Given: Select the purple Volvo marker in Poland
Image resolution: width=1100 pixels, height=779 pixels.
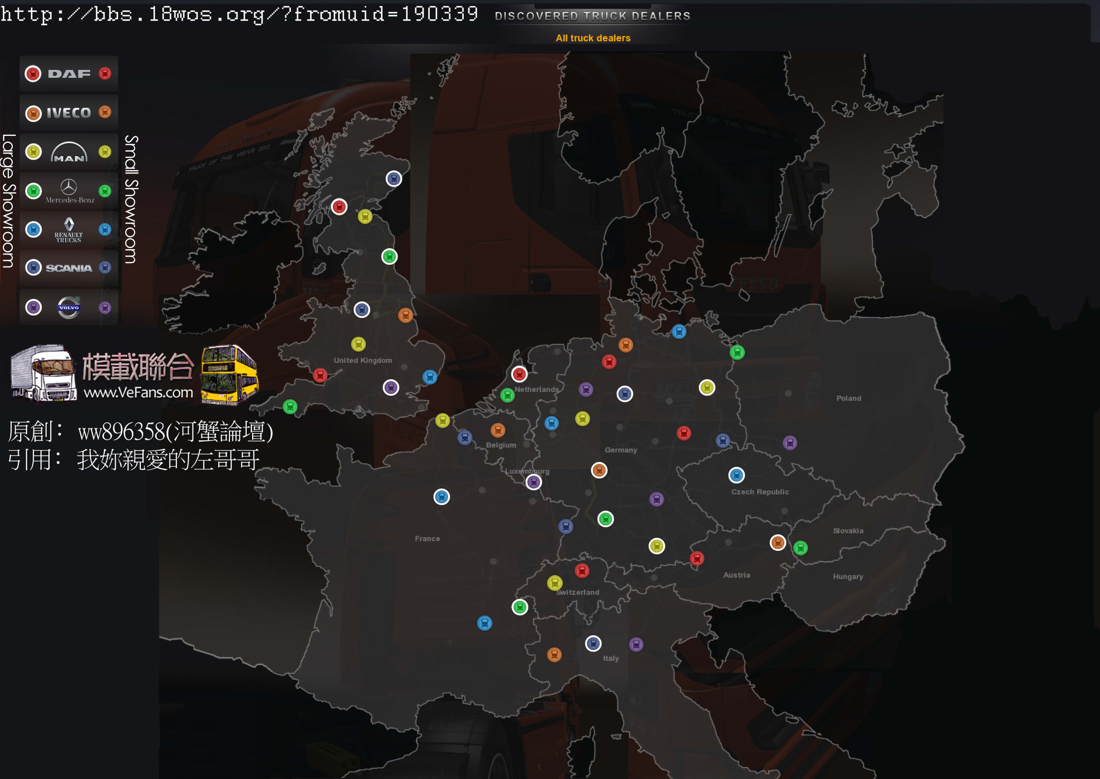Looking at the screenshot, I should tap(790, 443).
